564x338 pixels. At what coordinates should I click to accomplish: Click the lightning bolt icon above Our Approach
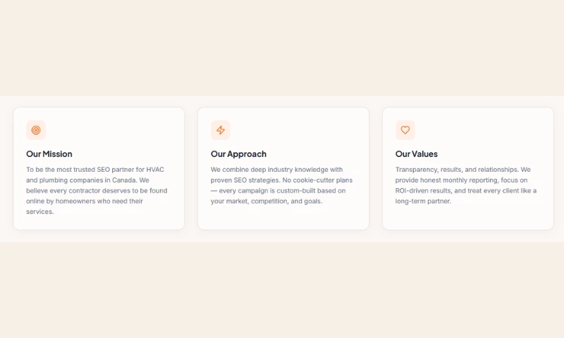click(221, 130)
